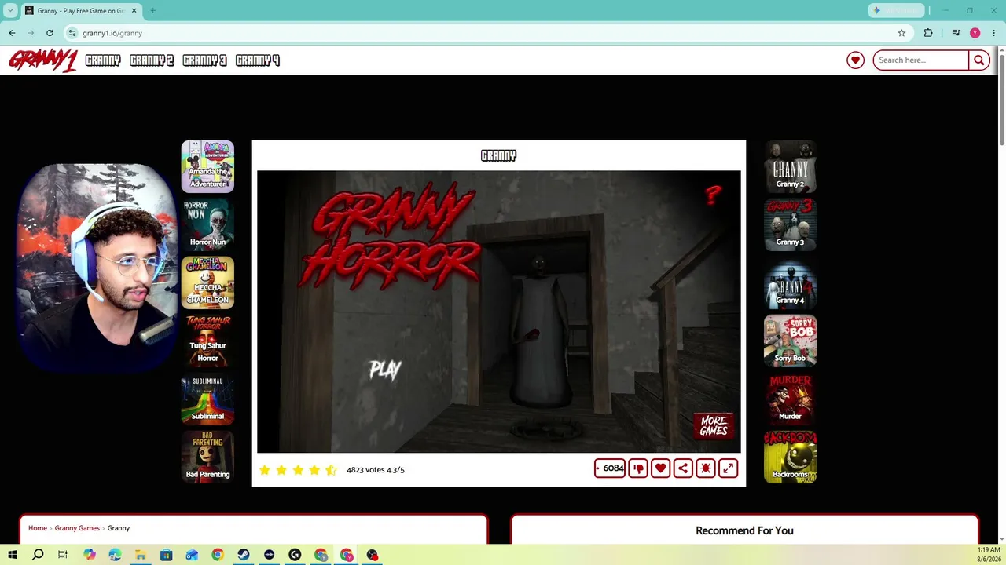Open the Windows Start menu
Screen dimensions: 1006x565
12,555
